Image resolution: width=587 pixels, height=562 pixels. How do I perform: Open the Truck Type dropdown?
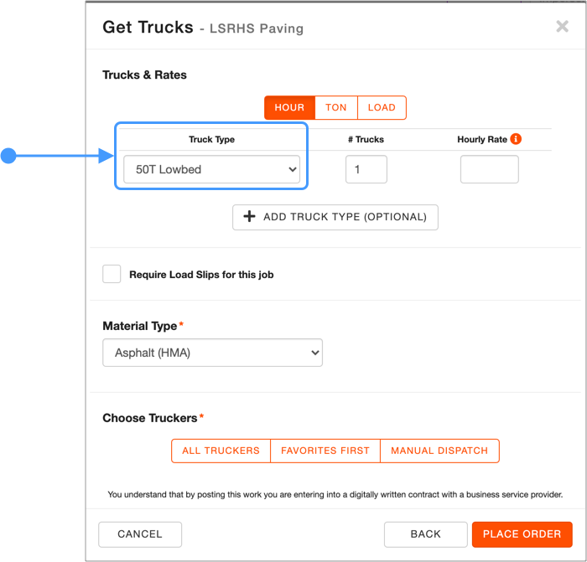[211, 169]
